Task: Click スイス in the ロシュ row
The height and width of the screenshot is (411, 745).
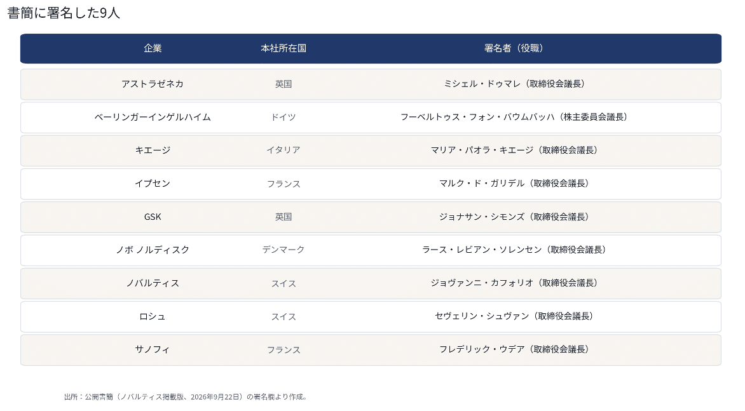Action: pyautogui.click(x=283, y=316)
